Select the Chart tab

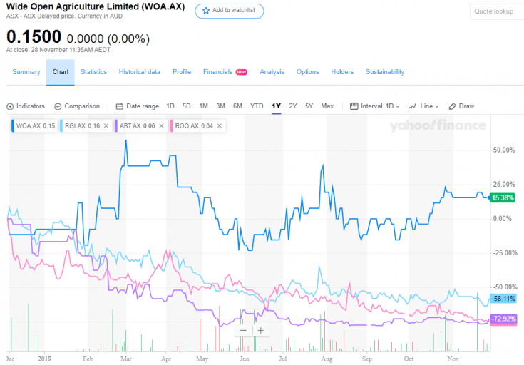(61, 72)
